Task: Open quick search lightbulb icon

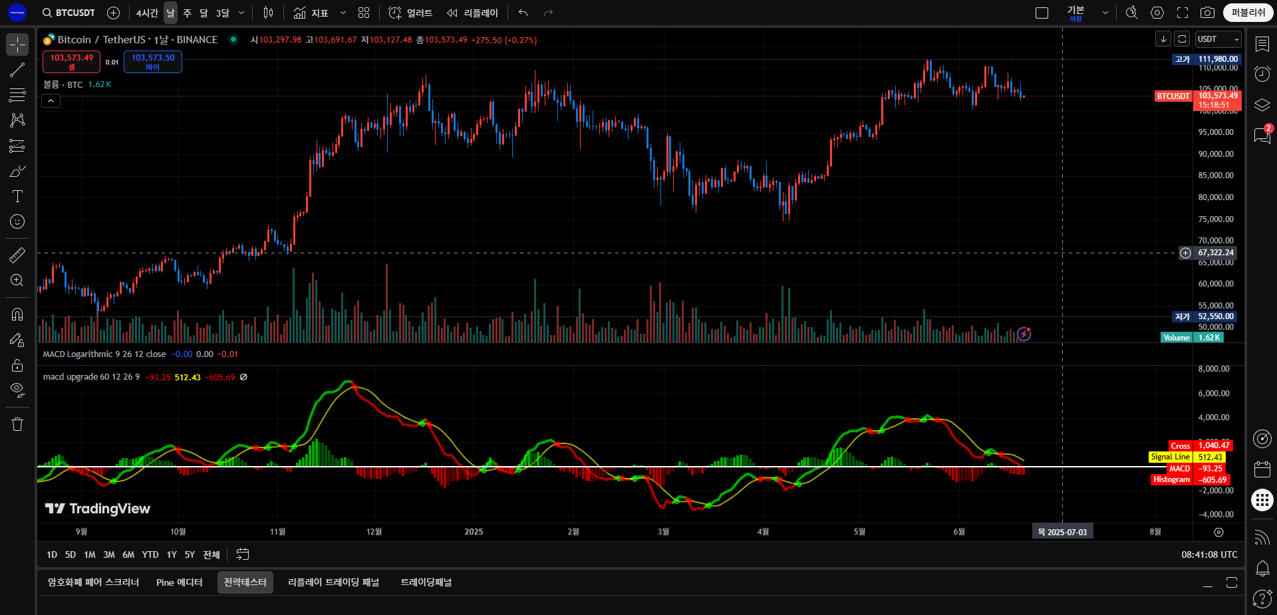Action: pos(1132,13)
